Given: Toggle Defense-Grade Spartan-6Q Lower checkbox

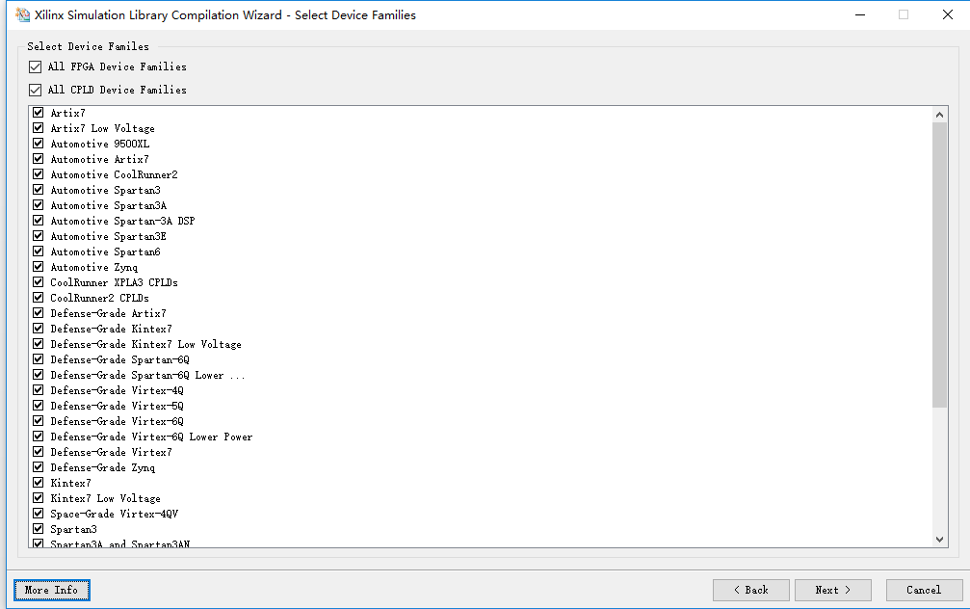Looking at the screenshot, I should point(39,375).
